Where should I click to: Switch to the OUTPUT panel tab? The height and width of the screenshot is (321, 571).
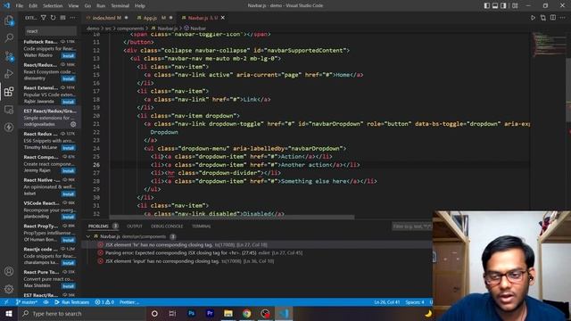tap(135, 226)
